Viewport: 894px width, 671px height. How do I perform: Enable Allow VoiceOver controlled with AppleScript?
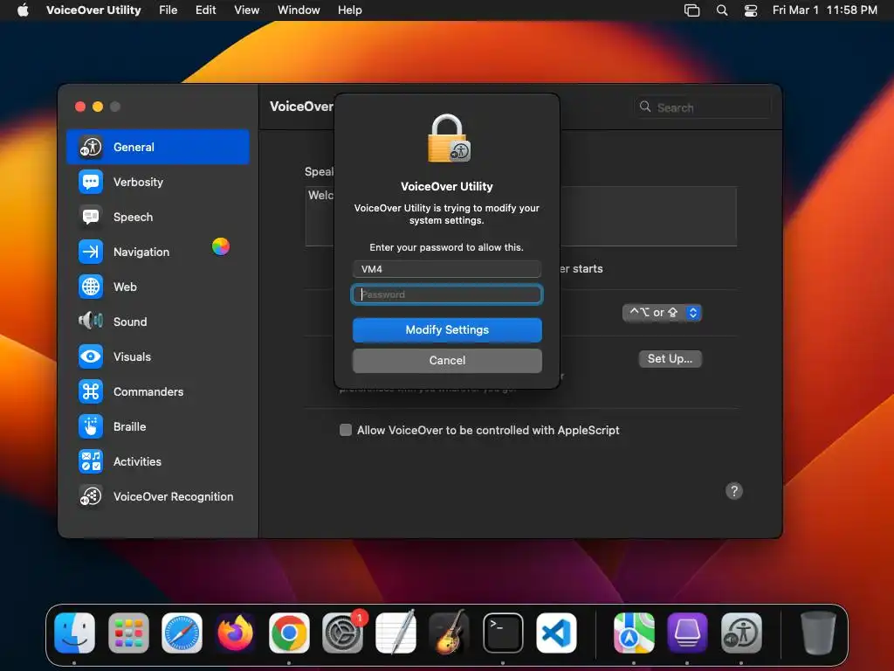tap(346, 430)
